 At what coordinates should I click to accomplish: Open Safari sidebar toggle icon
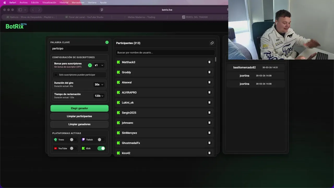(x=20, y=10)
